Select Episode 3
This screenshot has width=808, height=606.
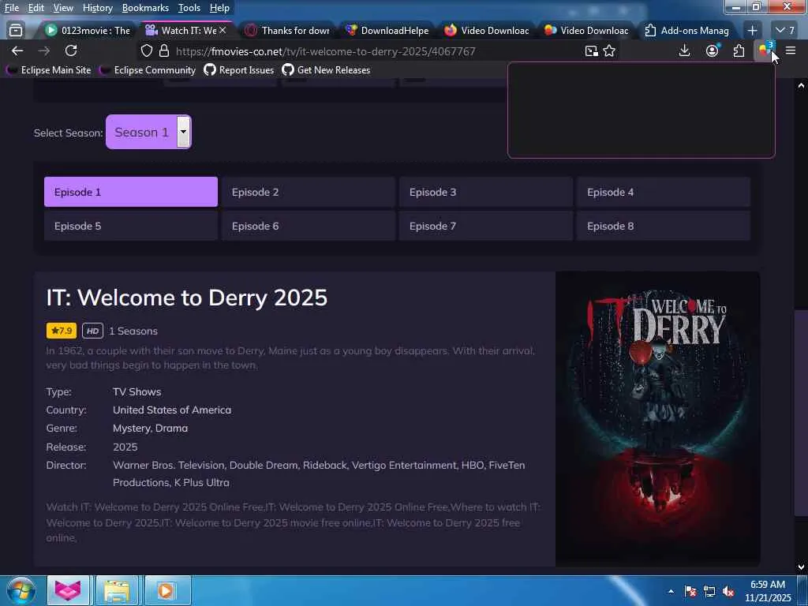coord(486,192)
